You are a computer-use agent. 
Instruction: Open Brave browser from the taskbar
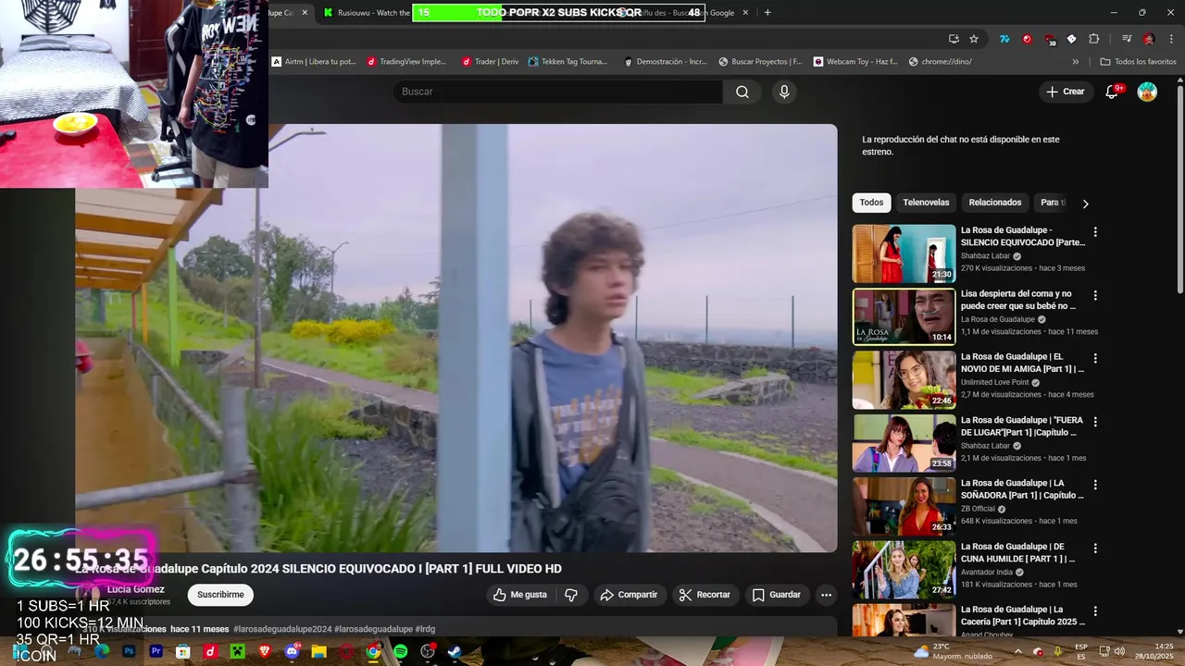tap(265, 651)
